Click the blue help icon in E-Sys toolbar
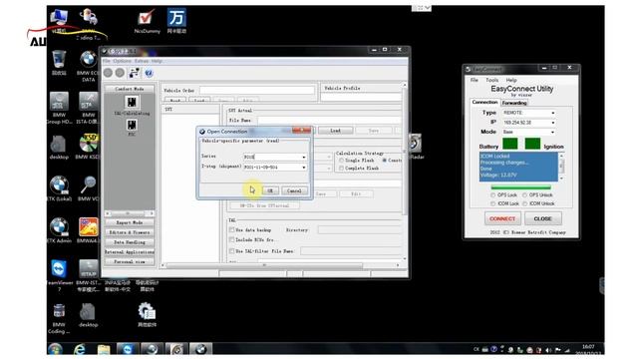Viewport: 638px width, 359px height. [149, 73]
